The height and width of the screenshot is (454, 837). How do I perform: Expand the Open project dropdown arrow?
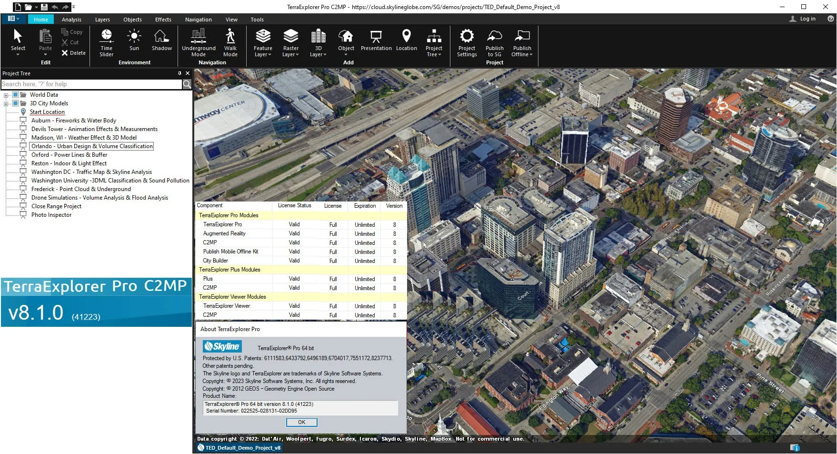[x=36, y=7]
